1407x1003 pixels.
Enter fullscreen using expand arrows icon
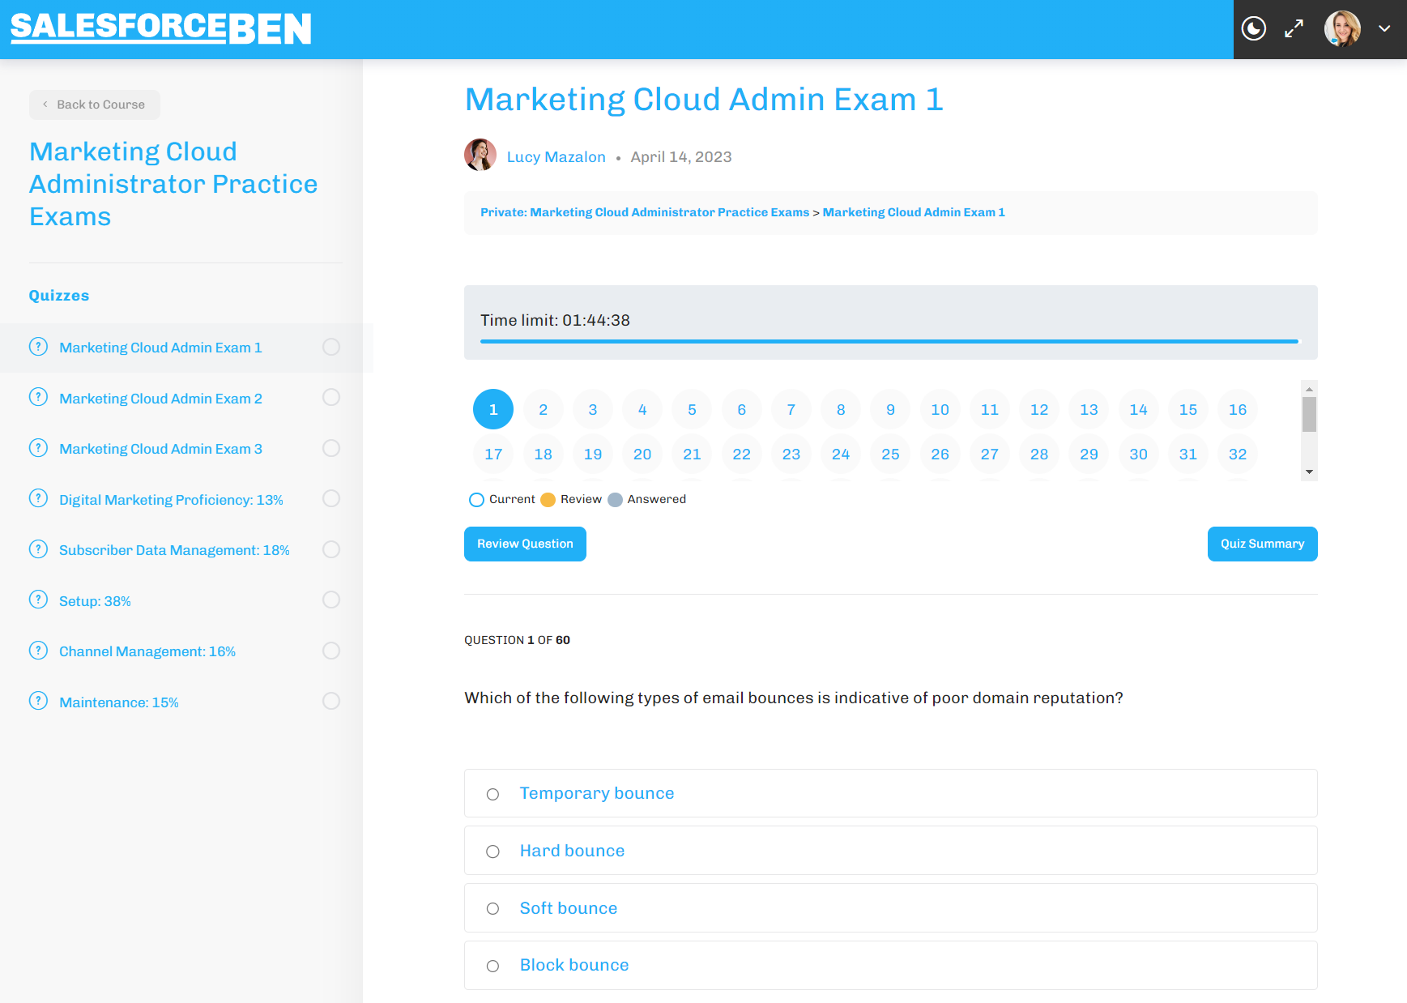tap(1294, 29)
